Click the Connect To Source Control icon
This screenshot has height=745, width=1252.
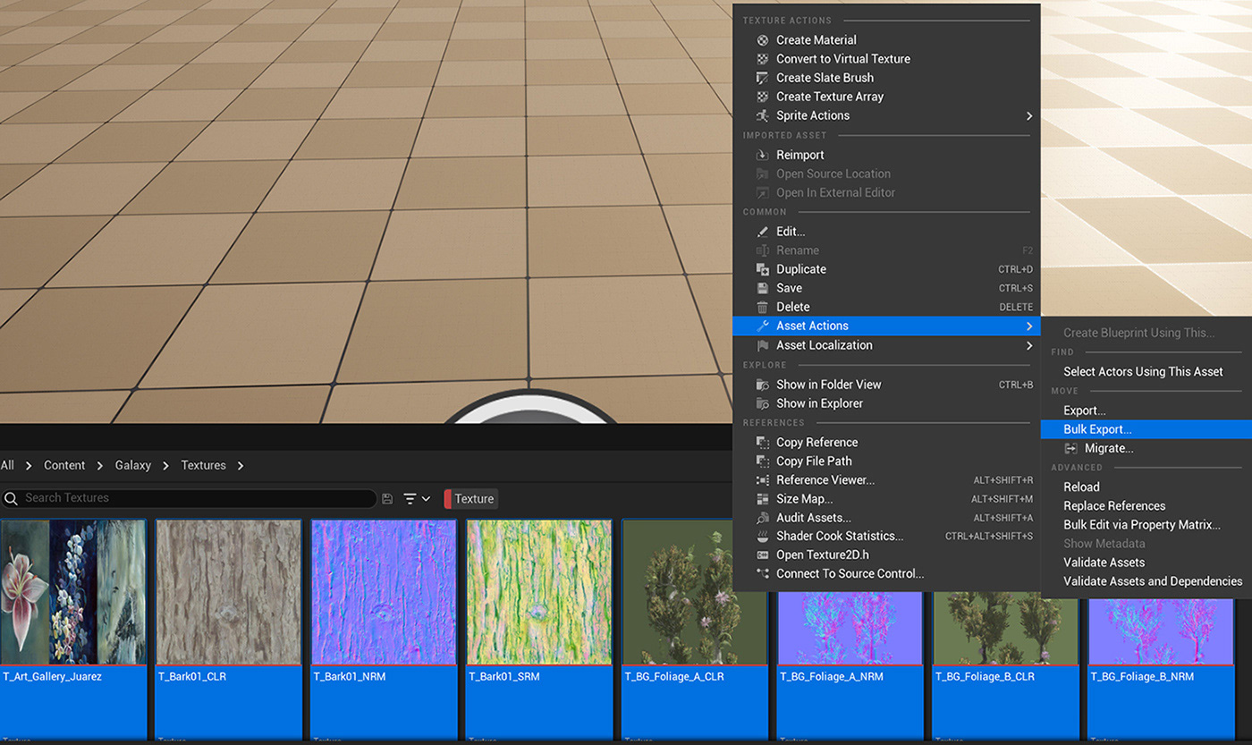763,574
